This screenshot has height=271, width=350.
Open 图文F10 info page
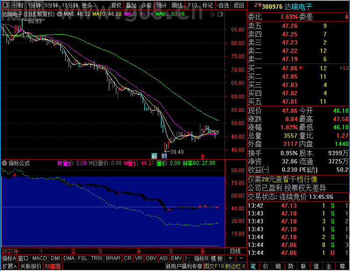point(213,266)
